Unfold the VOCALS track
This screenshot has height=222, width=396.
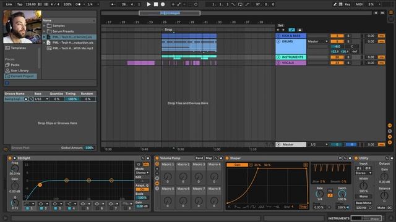(x=278, y=63)
